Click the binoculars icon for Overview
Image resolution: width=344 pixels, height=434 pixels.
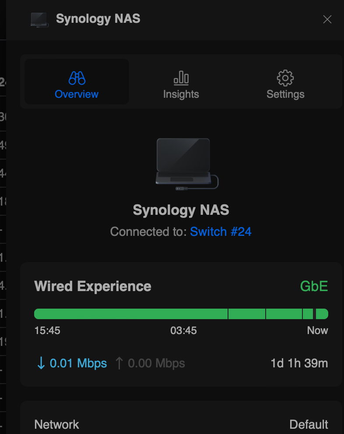77,78
